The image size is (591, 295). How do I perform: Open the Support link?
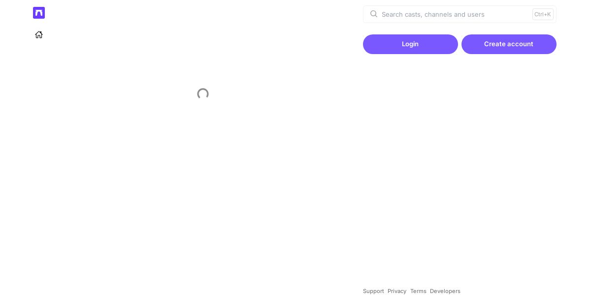[373, 291]
